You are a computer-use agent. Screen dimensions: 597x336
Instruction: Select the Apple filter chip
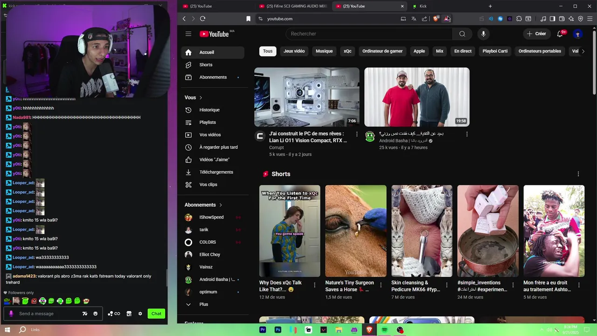419,51
